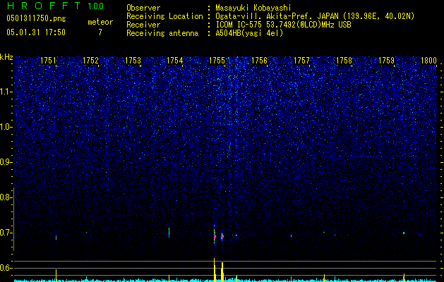Click the 1754 time marker
The height and width of the screenshot is (282, 444).
(175, 60)
